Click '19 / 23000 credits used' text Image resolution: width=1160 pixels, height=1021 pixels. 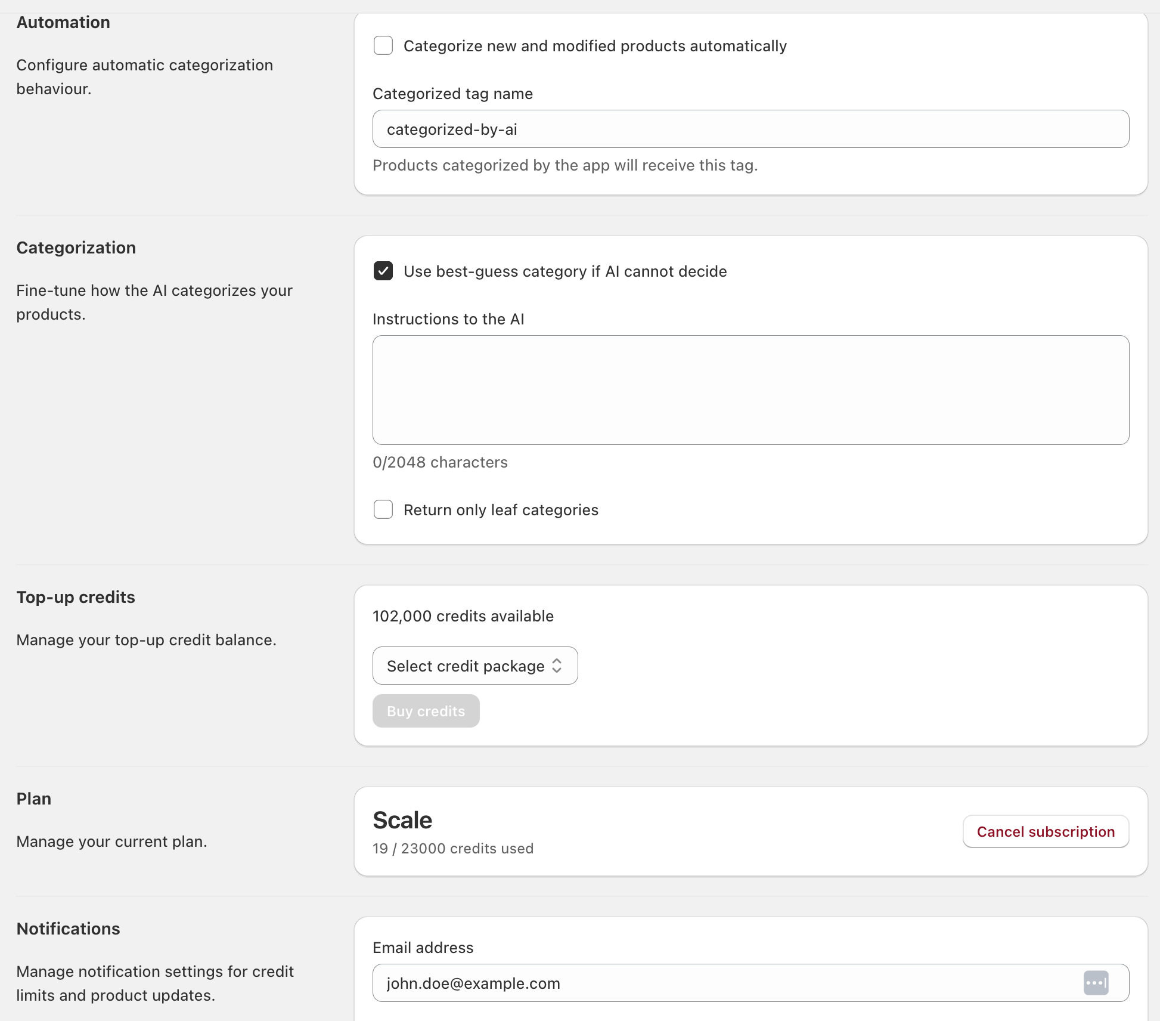tap(453, 849)
